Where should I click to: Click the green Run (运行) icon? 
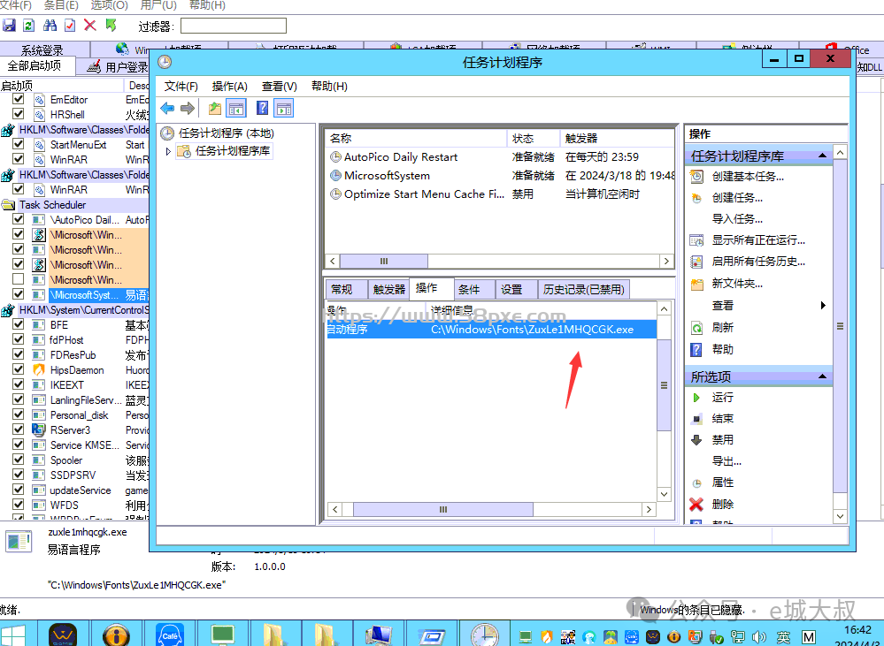coord(696,398)
